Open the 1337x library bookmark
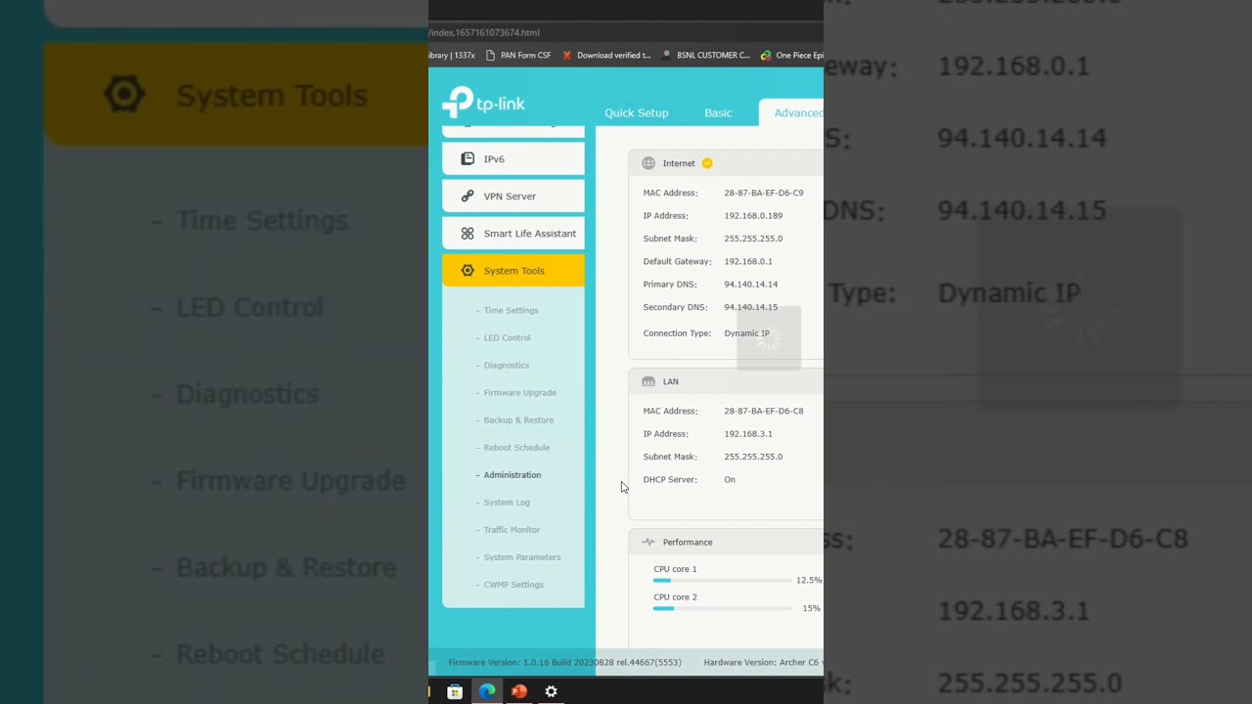Image resolution: width=1252 pixels, height=704 pixels. pos(452,56)
